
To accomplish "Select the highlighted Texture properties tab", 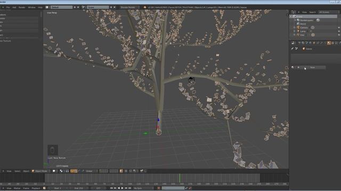I will click(x=329, y=43).
